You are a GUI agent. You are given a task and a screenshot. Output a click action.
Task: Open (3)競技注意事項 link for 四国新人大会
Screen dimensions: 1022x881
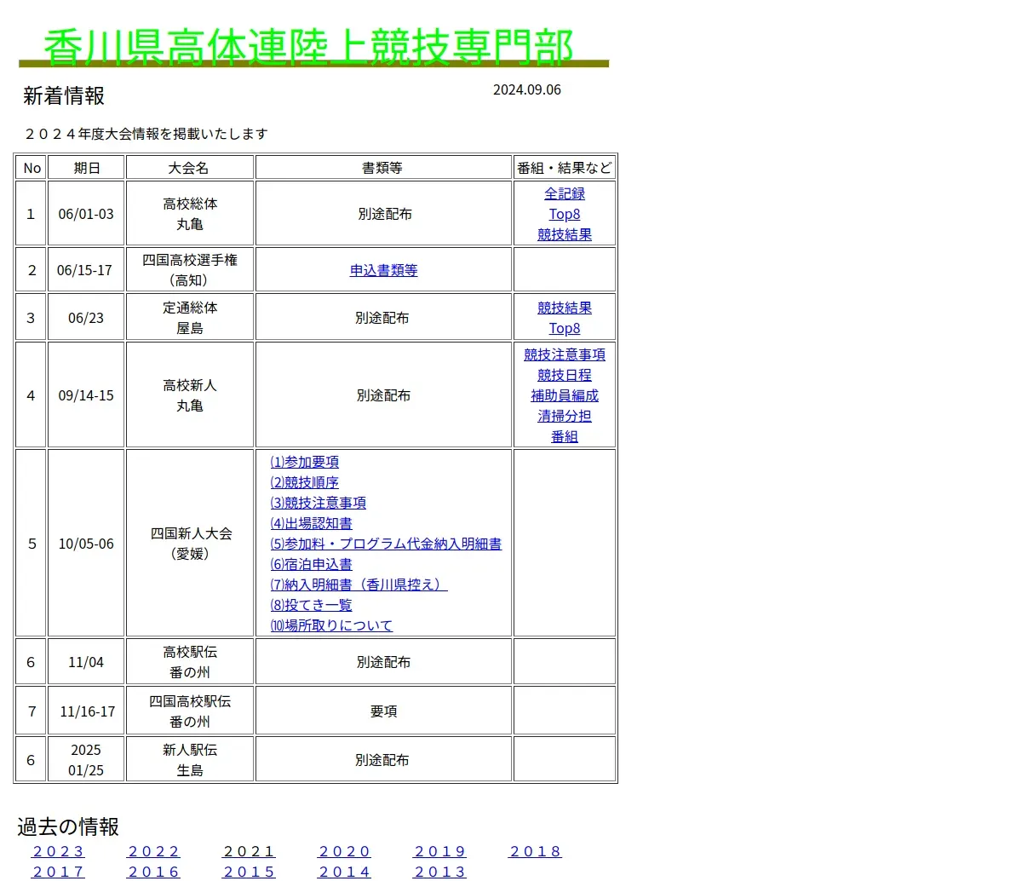point(319,503)
